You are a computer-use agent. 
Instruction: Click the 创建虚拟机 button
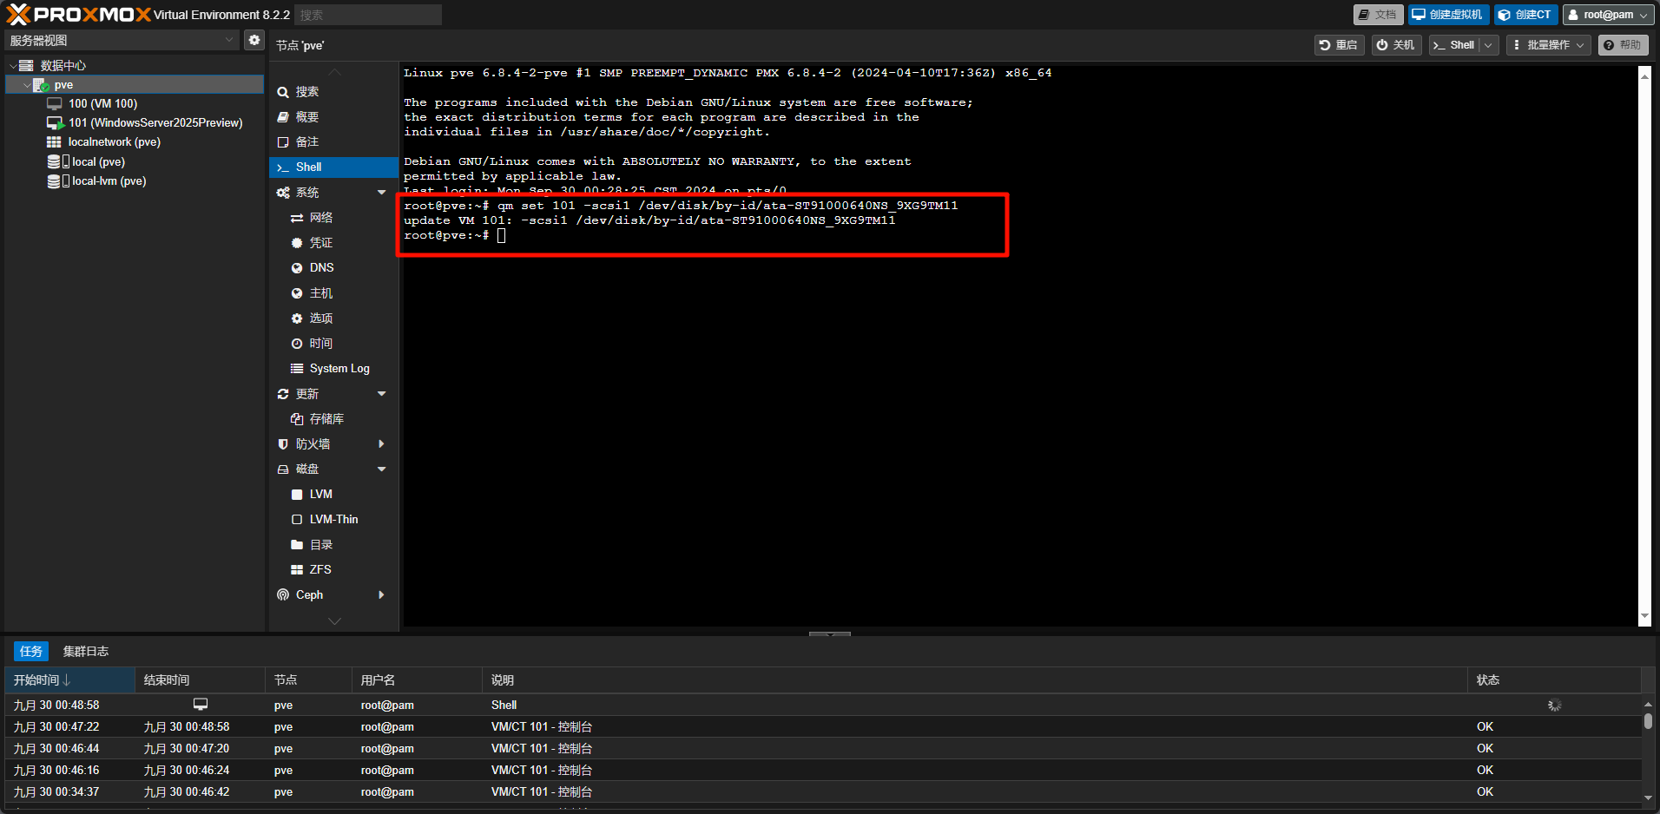point(1447,15)
